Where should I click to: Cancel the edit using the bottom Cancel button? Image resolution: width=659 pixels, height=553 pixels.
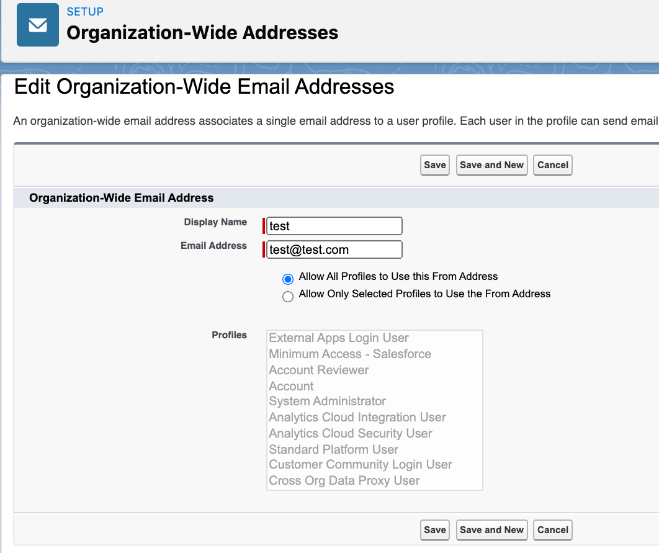(x=552, y=530)
